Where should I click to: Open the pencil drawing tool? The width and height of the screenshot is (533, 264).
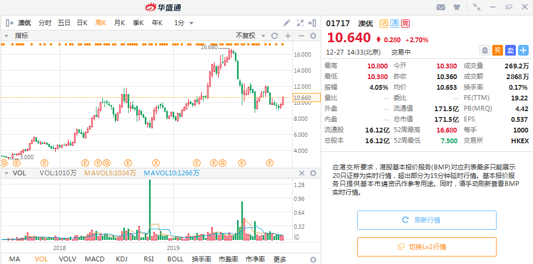click(287, 23)
